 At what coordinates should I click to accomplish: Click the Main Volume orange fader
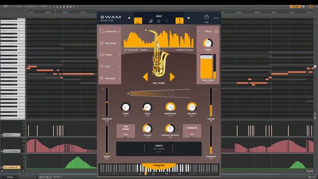pos(206,67)
